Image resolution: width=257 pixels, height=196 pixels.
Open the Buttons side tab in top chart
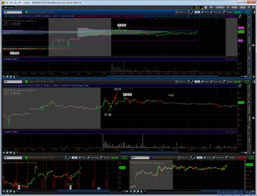point(249,40)
